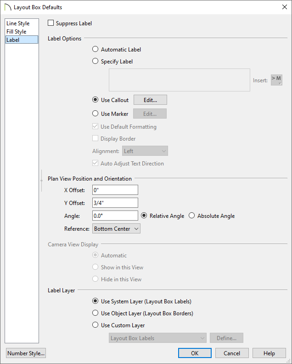Choose Hide in this View radio option

coord(95,279)
